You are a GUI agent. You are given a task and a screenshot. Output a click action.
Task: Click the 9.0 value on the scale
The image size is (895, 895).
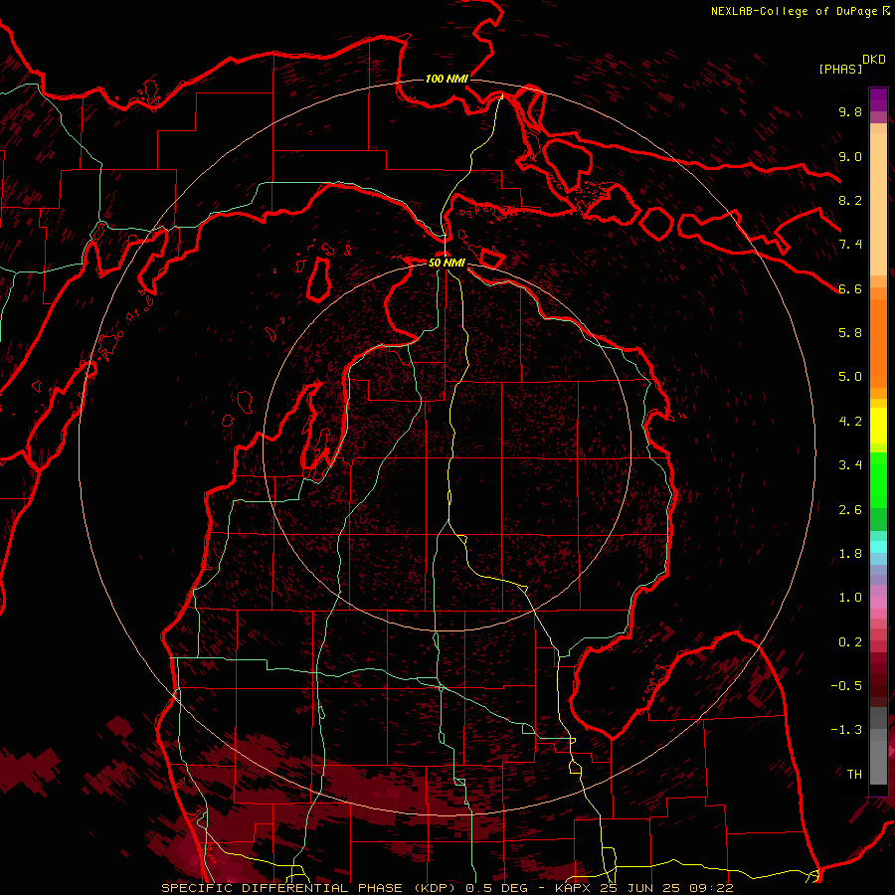click(850, 156)
